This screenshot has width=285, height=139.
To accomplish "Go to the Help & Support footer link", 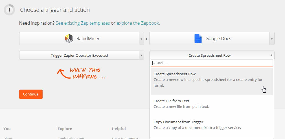I will tap(125, 138).
